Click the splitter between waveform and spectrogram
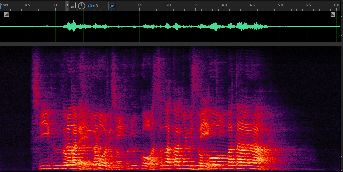Screen dimensions: 343x172 tap(184, 44)
